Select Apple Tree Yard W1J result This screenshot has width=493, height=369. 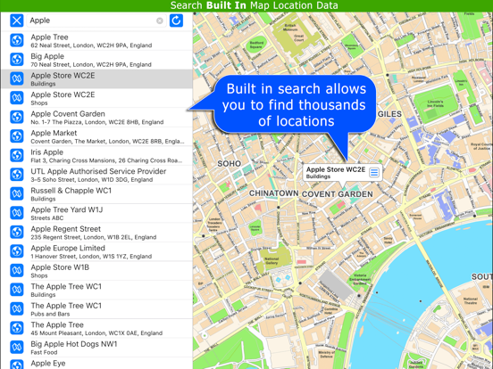click(96, 213)
